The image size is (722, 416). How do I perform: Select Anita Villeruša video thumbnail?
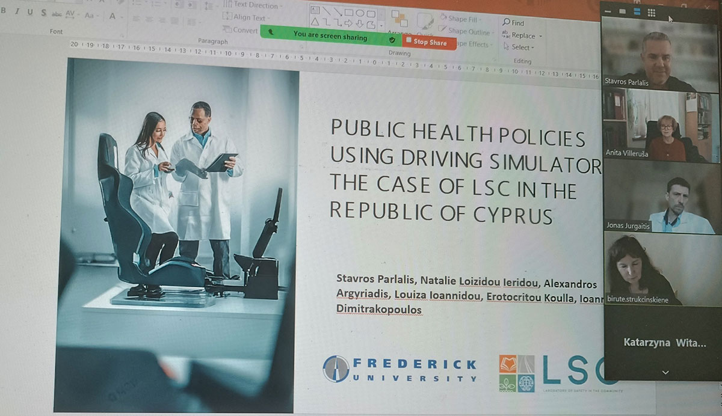tap(661, 127)
